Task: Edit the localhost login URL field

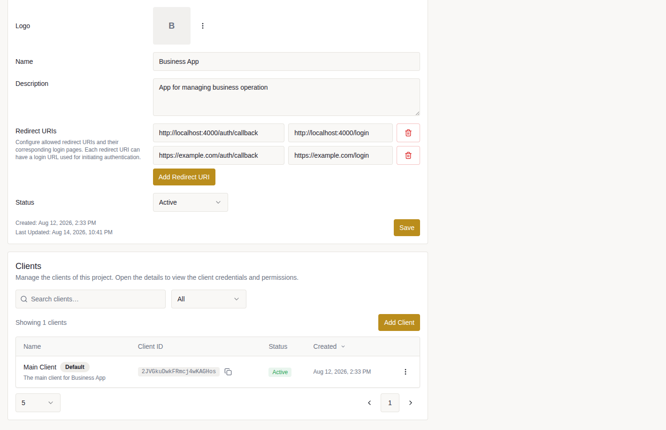Action: (340, 133)
